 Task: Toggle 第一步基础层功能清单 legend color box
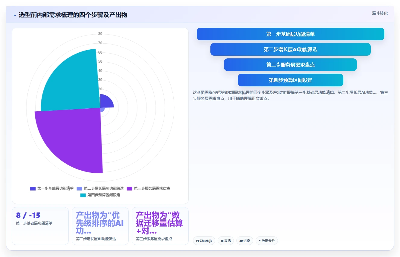pyautogui.click(x=33, y=188)
